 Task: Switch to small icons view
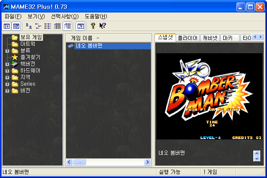pos(38,26)
